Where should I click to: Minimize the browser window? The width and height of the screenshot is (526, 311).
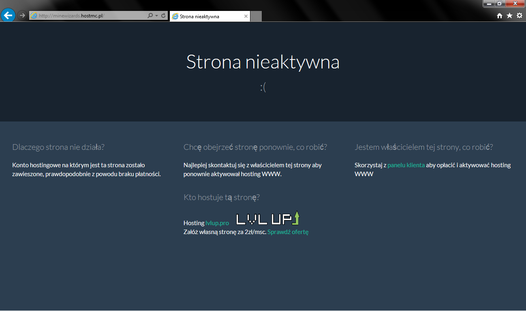[x=490, y=4]
